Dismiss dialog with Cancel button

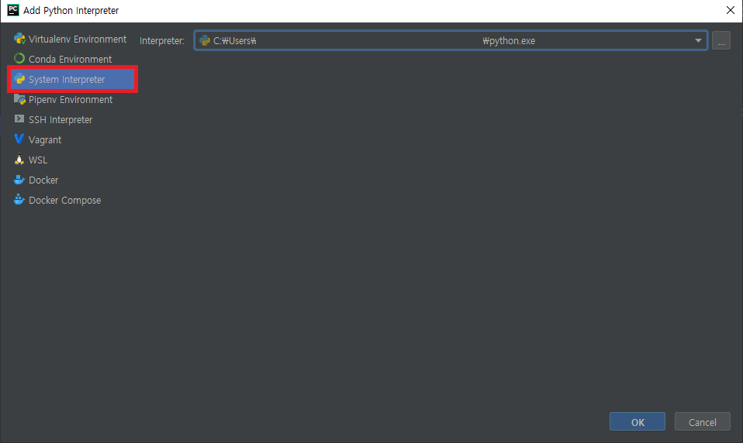click(702, 421)
